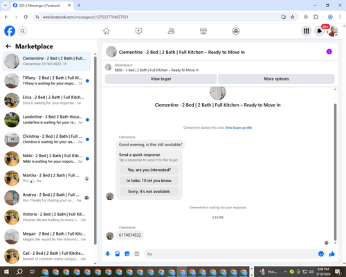The height and width of the screenshot is (277, 346).
Task: Click the View buyer button
Action: coord(161,79)
